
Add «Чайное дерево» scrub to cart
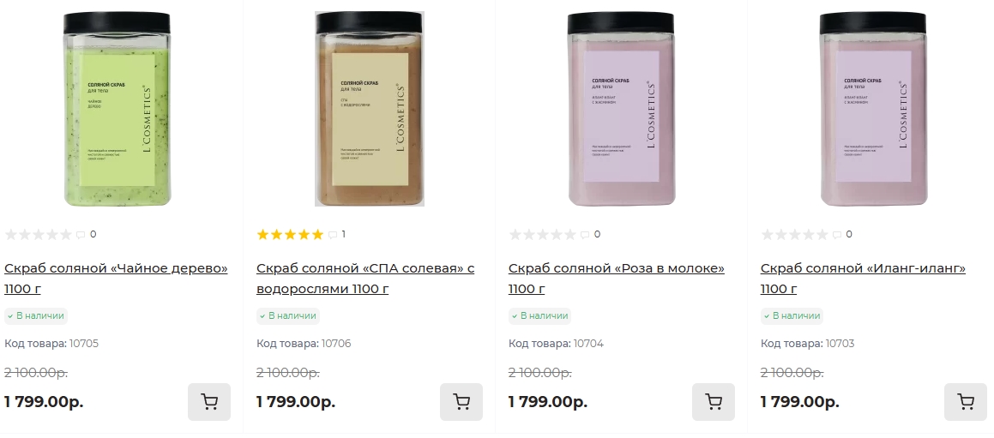[x=209, y=401]
